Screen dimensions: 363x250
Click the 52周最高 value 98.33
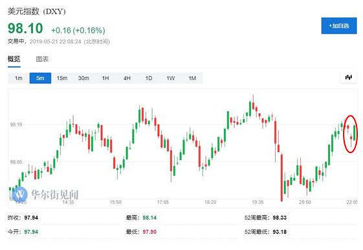(x=280, y=218)
